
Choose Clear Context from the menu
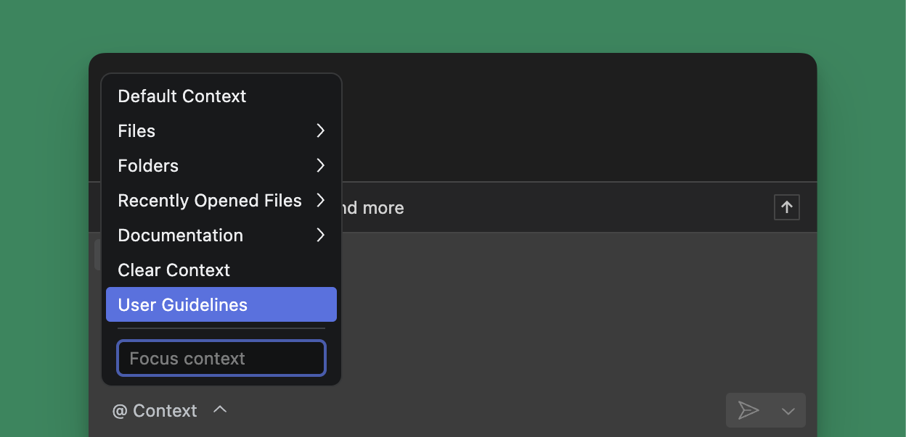pos(174,270)
